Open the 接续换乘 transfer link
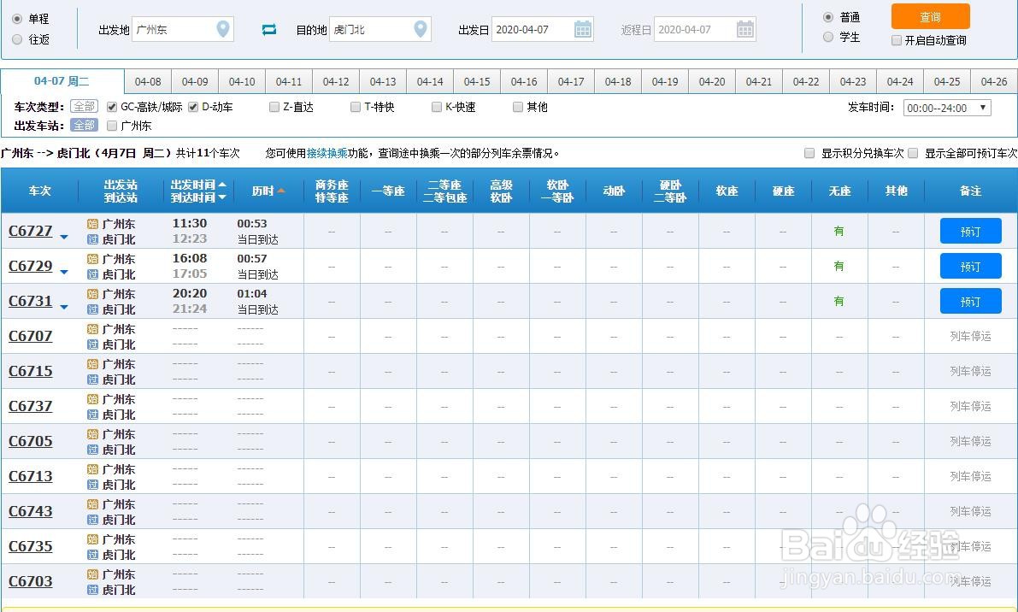 coord(327,152)
